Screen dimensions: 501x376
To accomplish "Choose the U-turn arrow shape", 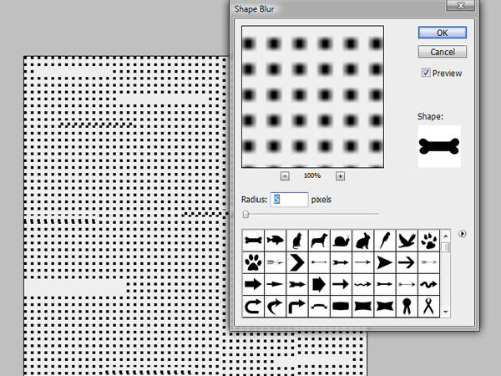I will [x=253, y=307].
